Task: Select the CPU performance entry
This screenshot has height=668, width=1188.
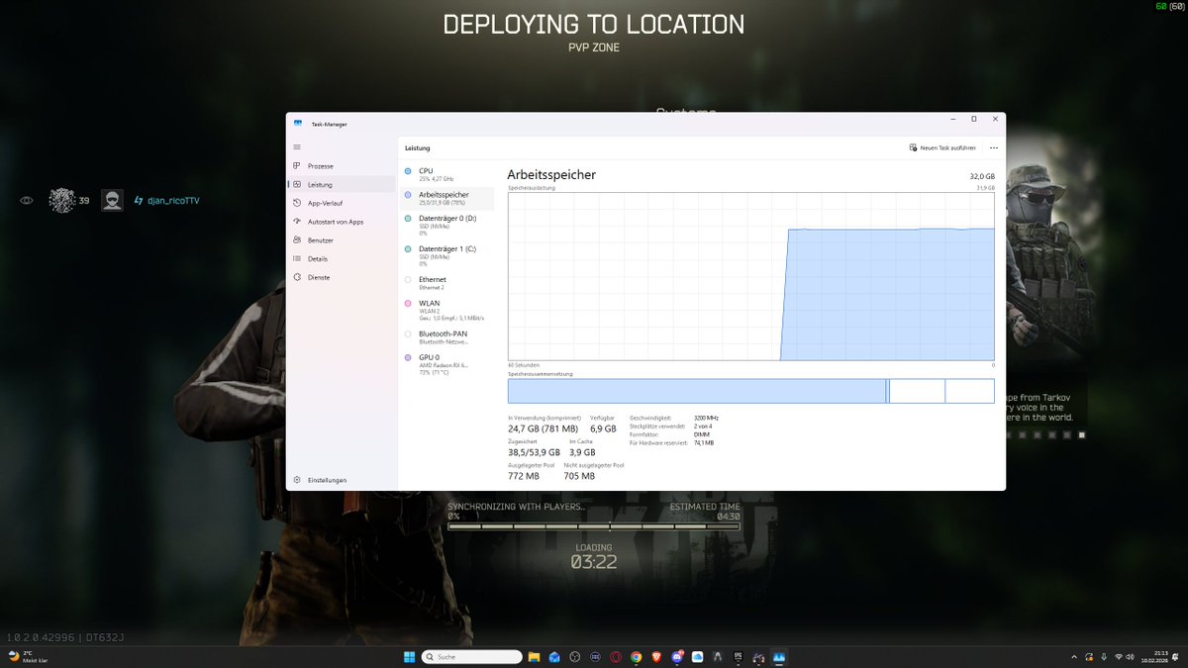Action: coord(446,174)
